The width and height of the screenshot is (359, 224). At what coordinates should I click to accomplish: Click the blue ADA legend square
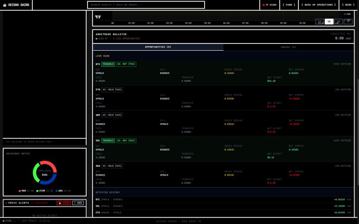[57, 191]
